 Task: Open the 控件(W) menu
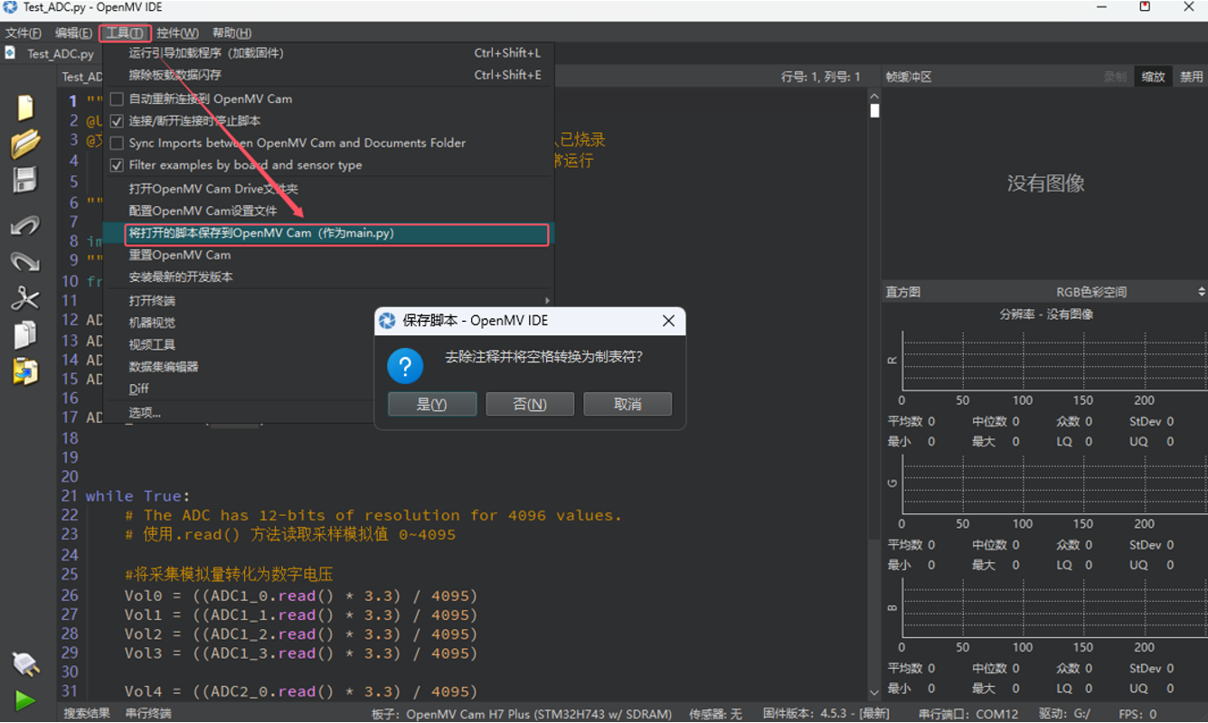pyautogui.click(x=177, y=33)
